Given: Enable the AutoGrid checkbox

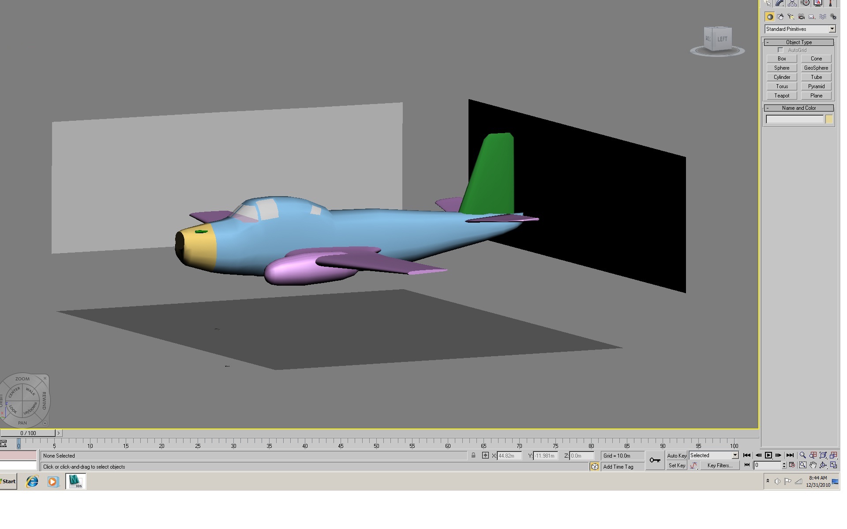Looking at the screenshot, I should (x=780, y=50).
